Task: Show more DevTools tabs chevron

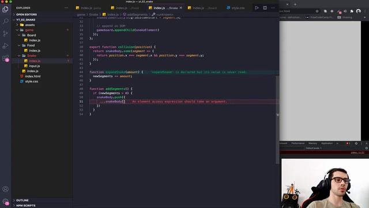Action: [337, 143]
